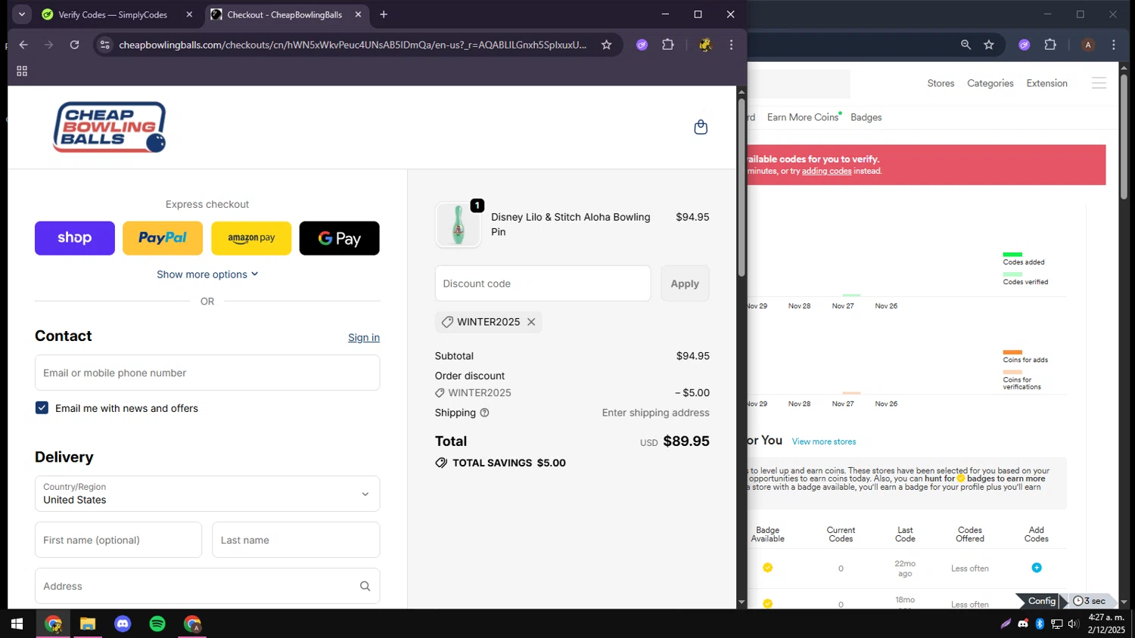Viewport: 1135px width, 638px height.
Task: Open the tab search dropdown arrow
Action: coord(22,14)
